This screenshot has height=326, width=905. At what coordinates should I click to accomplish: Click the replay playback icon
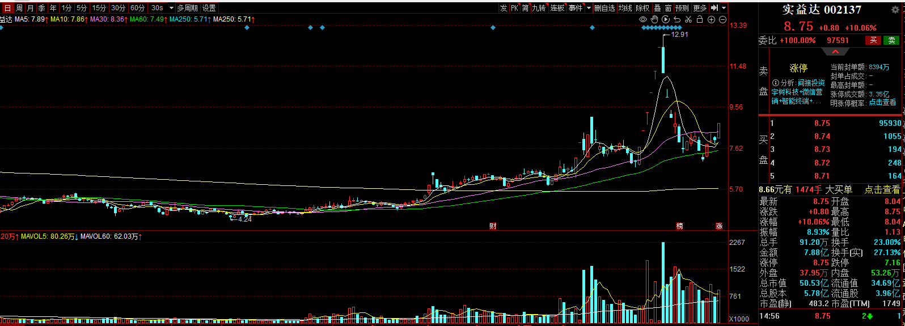(x=666, y=19)
